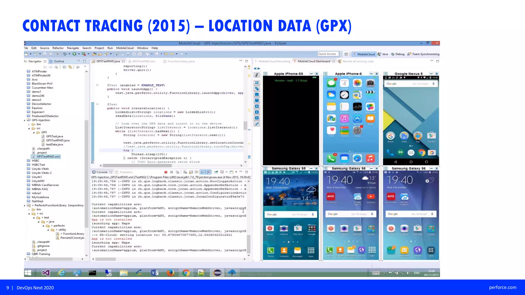Viewport: 525px width, 295px height.
Task: Close the Apple iPhone-5S device panel
Action: pyautogui.click(x=317, y=74)
